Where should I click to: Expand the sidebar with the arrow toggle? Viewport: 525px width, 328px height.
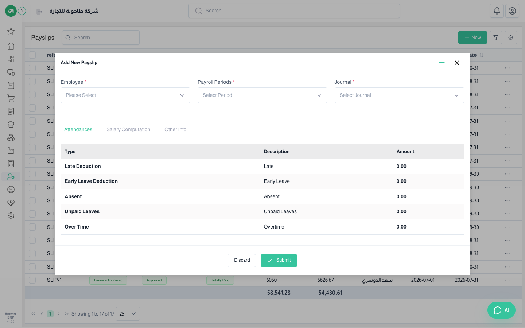(22, 11)
